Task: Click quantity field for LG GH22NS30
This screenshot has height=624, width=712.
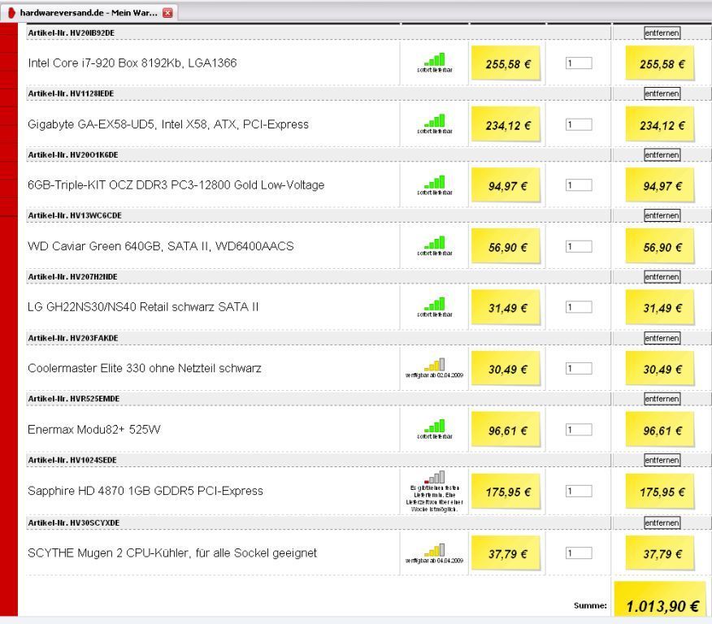Action: click(x=579, y=307)
